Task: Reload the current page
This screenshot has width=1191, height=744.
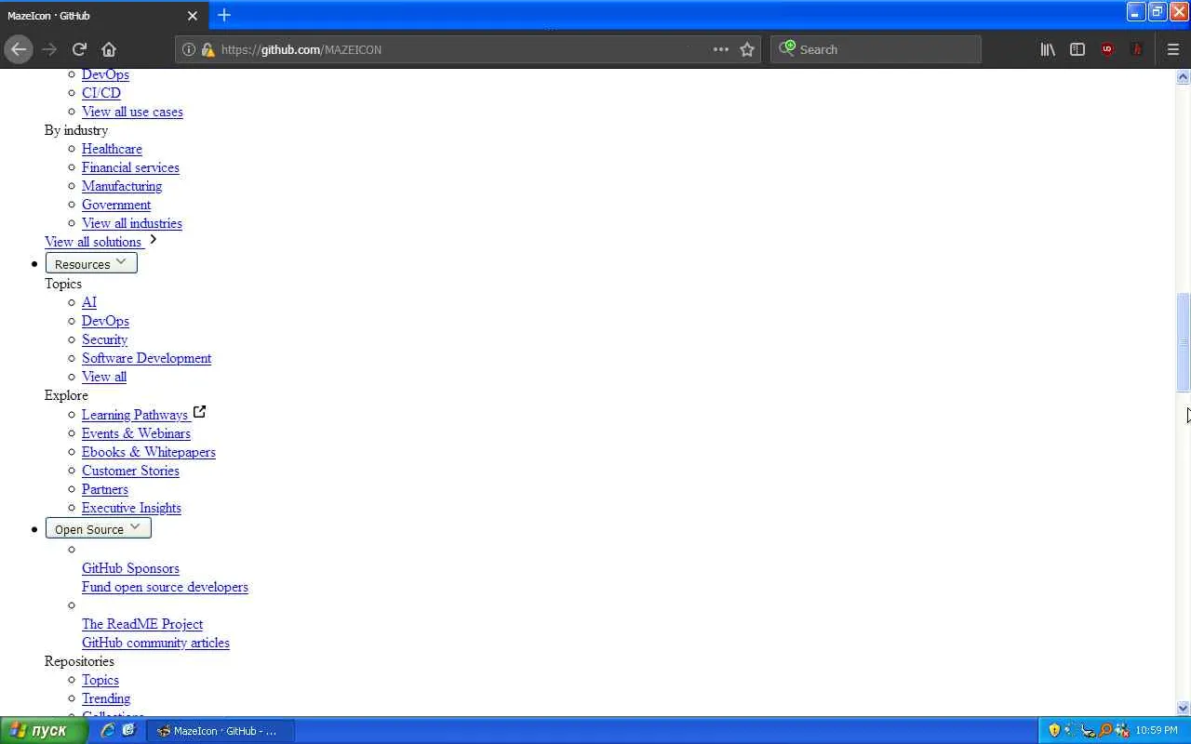Action: (79, 49)
